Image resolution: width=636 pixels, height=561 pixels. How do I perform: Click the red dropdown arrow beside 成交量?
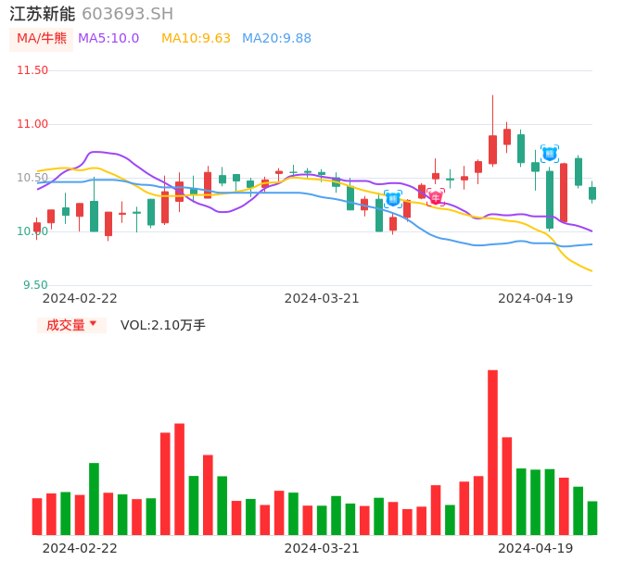tap(93, 324)
